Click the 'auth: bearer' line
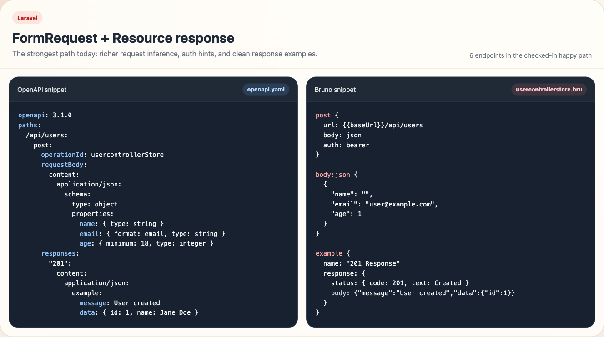Screen dimensions: 604x337 (346, 145)
